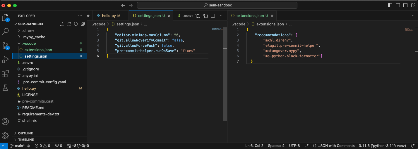418x149 pixels.
Task: Collapse all folders in Explorer
Action: point(83,24)
